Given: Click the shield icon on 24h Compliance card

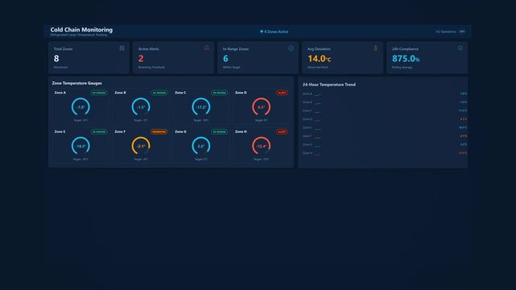Looking at the screenshot, I should click(x=460, y=48).
